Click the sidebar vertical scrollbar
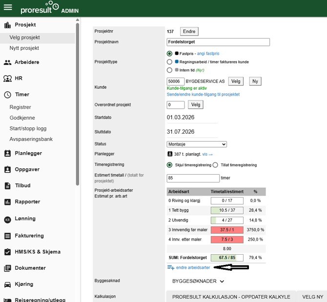 78,104
